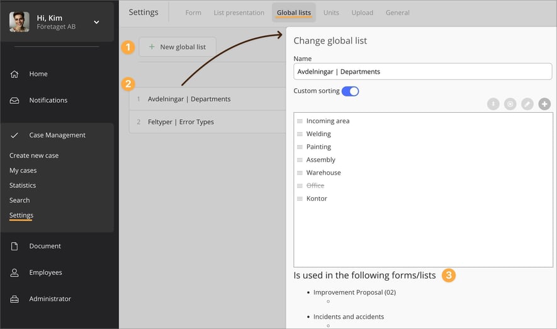Click the Employees person icon
The width and height of the screenshot is (557, 329).
click(14, 273)
